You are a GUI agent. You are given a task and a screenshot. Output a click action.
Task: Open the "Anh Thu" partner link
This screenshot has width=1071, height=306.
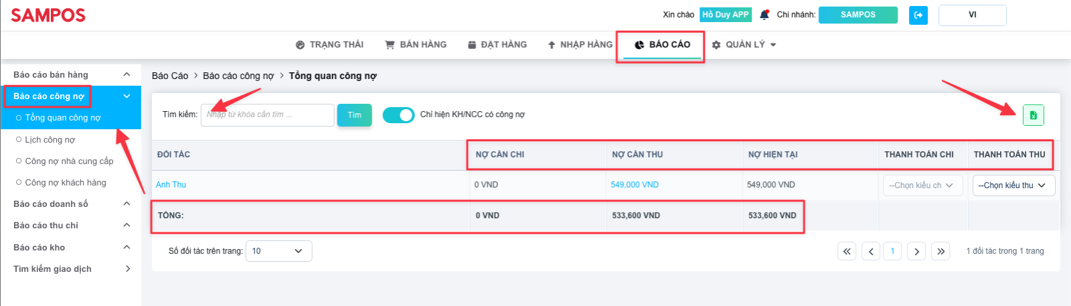(x=171, y=185)
